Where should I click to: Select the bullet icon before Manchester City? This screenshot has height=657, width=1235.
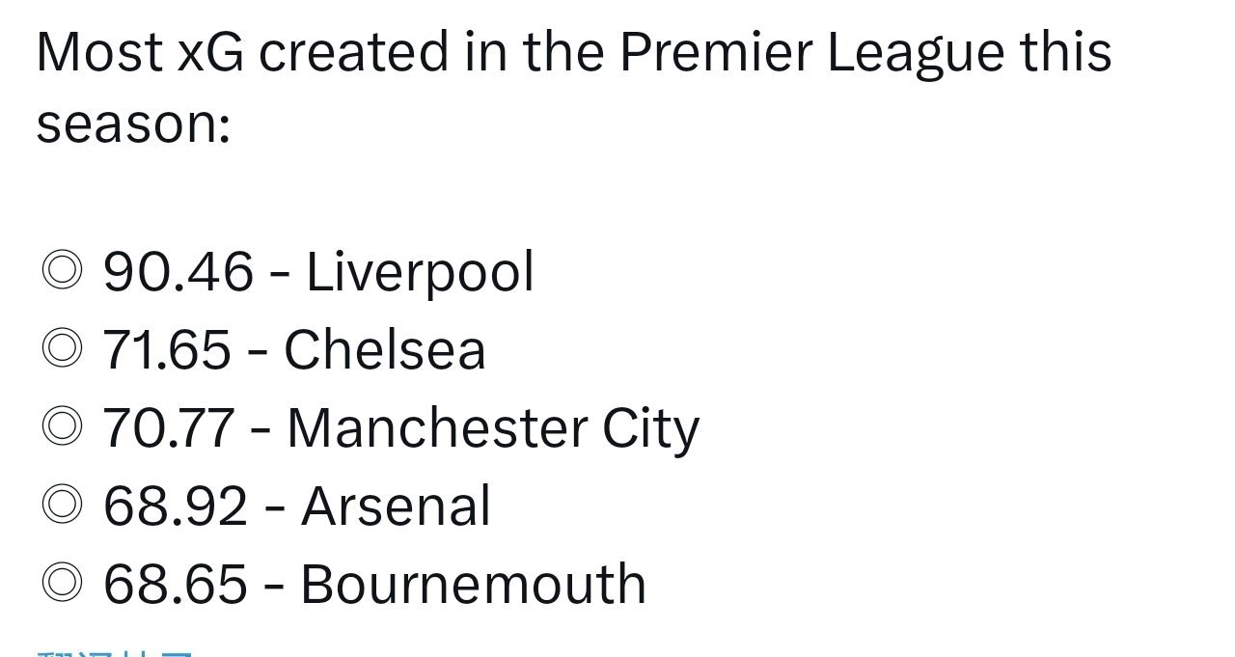63,427
